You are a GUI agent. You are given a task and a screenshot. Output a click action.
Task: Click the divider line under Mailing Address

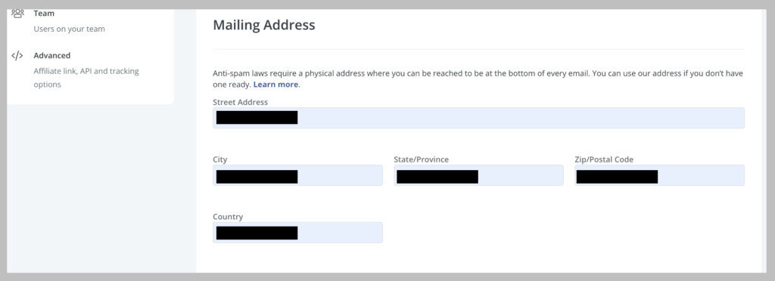[478, 49]
